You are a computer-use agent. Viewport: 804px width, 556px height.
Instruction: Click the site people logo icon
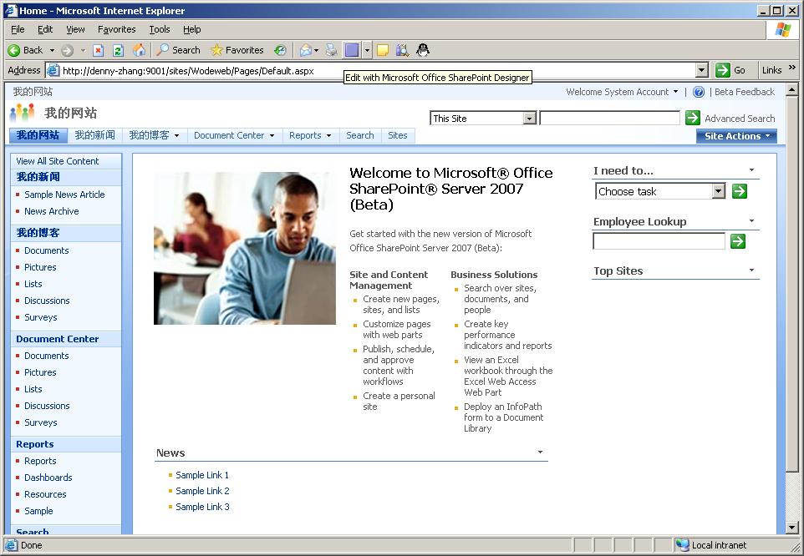point(22,112)
